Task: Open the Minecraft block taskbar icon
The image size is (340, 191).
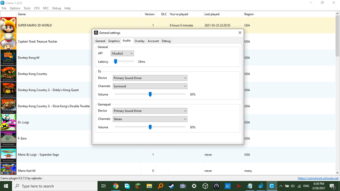Action: [x=138, y=186]
